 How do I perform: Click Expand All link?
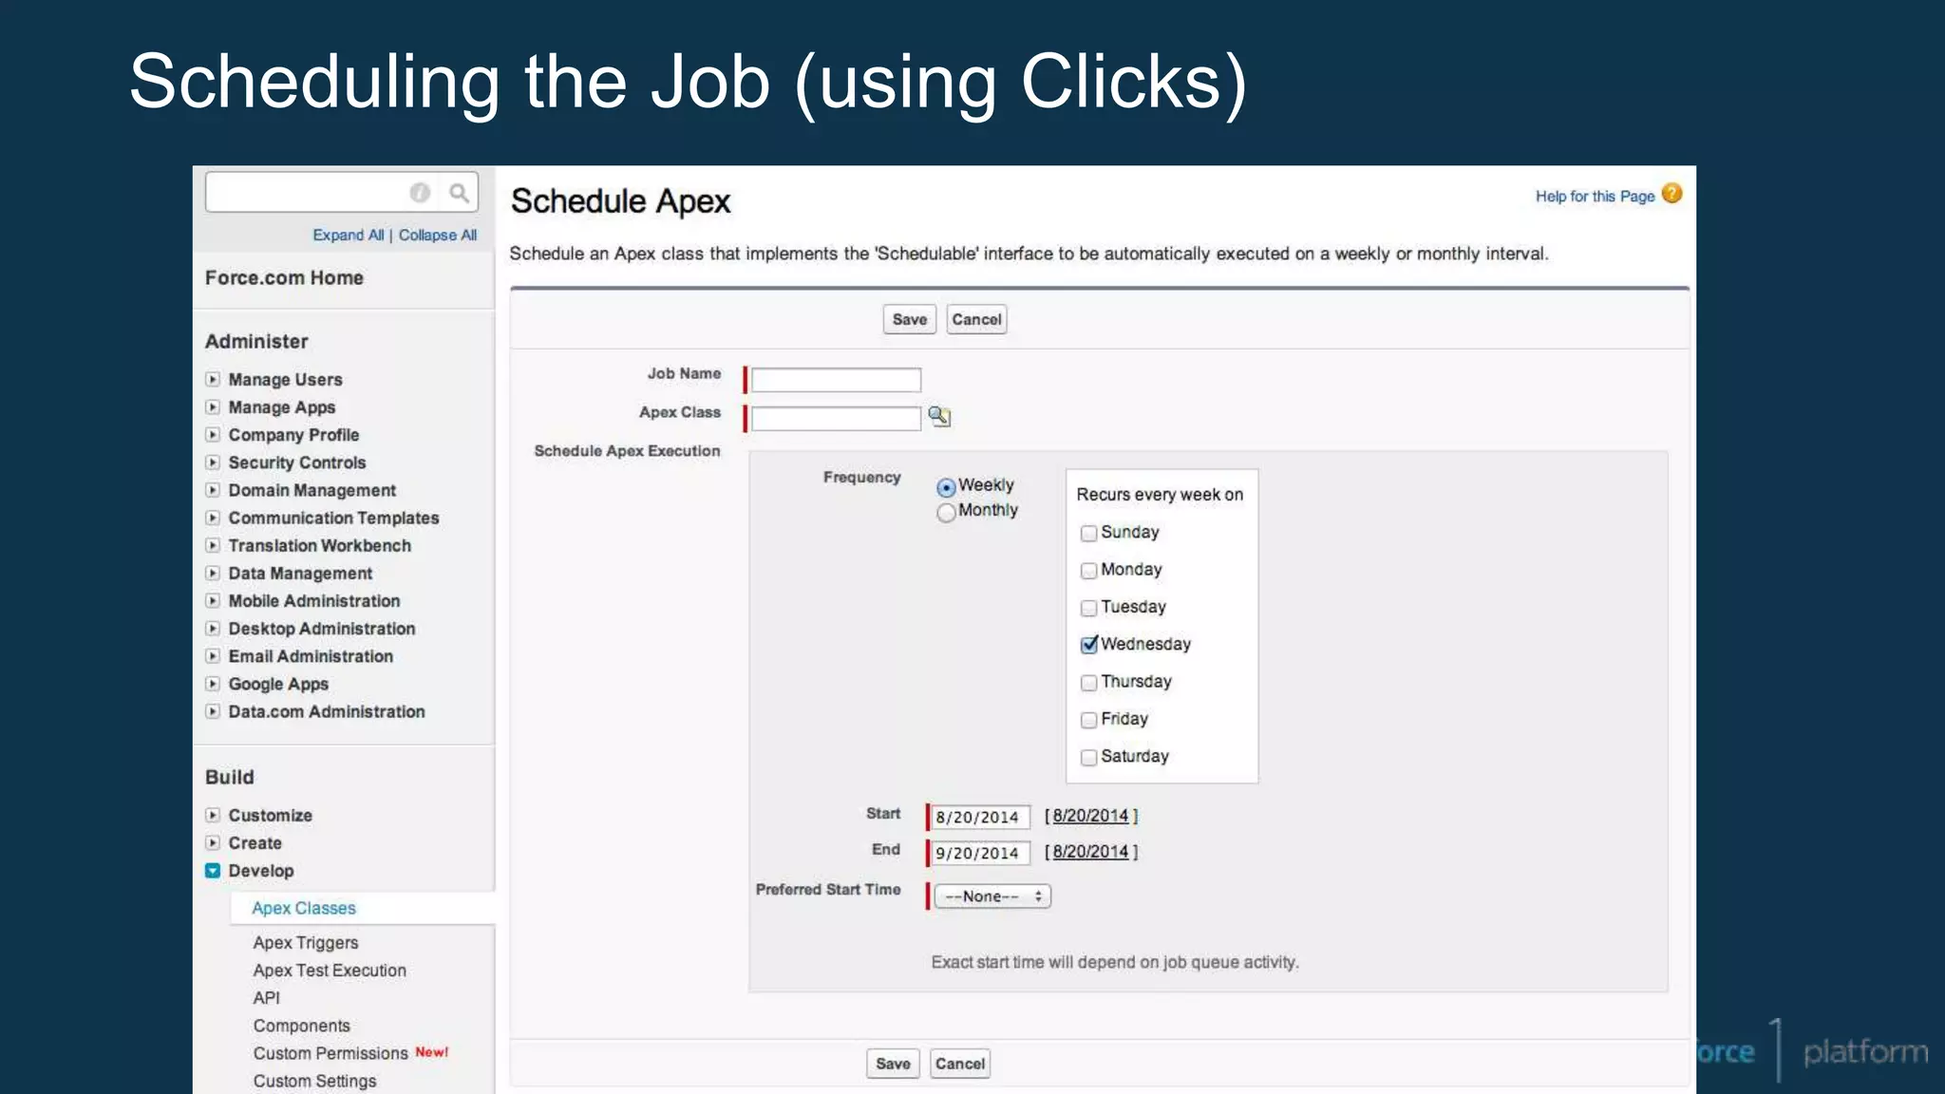349,235
